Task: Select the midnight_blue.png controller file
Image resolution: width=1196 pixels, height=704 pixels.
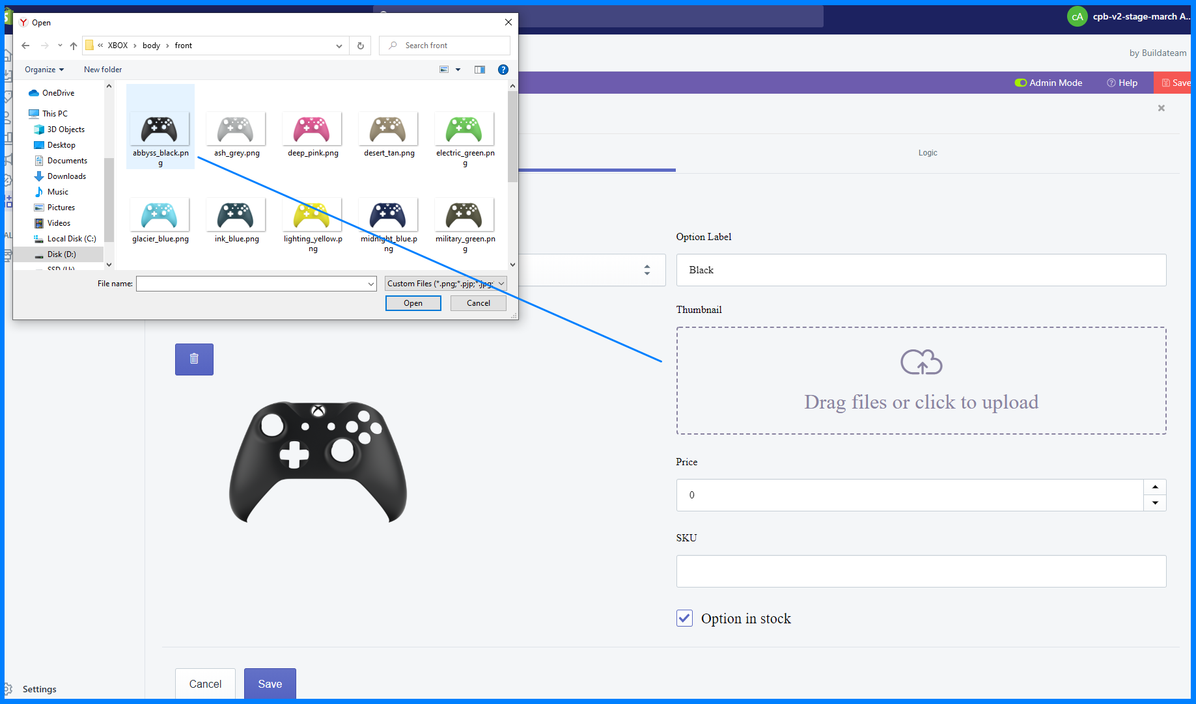Action: [389, 224]
